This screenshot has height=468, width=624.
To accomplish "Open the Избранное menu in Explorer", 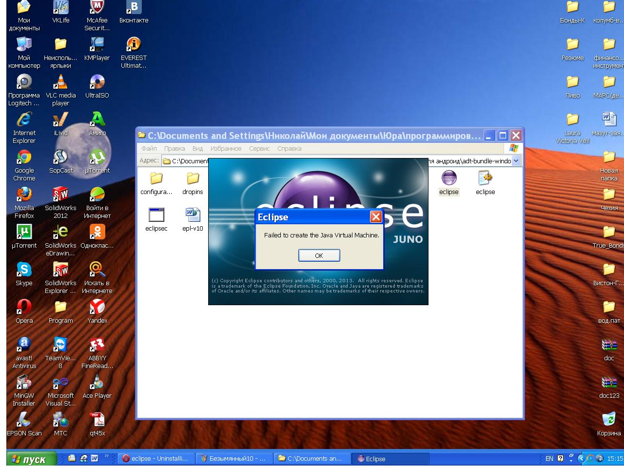I will [226, 148].
